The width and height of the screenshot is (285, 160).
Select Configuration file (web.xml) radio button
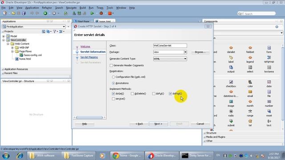click(114, 77)
